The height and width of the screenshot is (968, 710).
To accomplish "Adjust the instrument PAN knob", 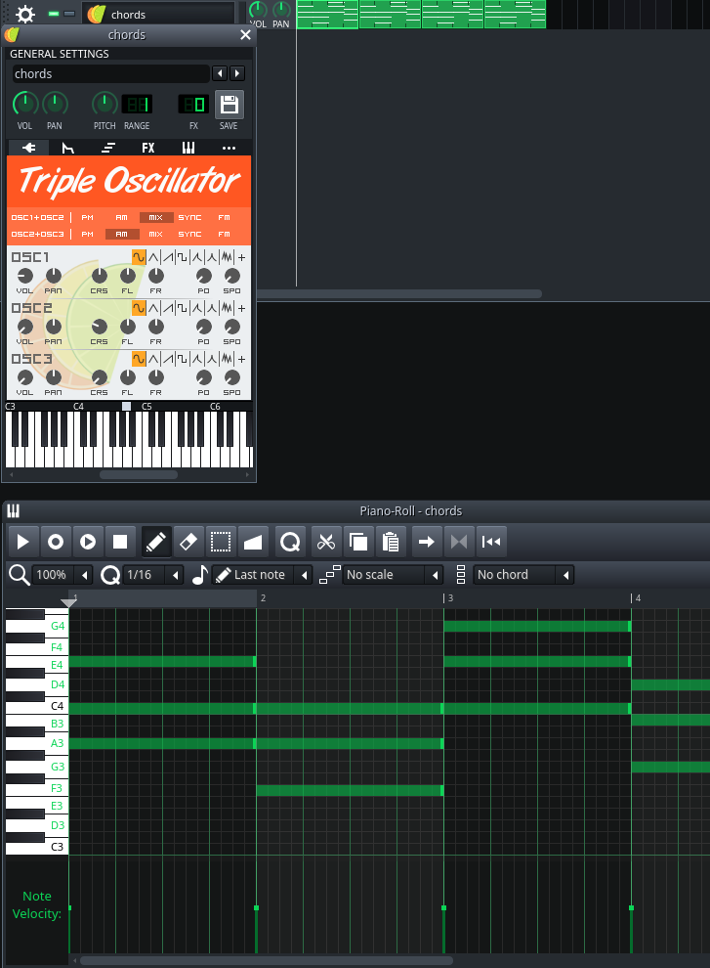I will click(55, 104).
